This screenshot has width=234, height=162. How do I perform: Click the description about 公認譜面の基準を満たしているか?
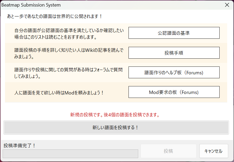[x=69, y=30]
